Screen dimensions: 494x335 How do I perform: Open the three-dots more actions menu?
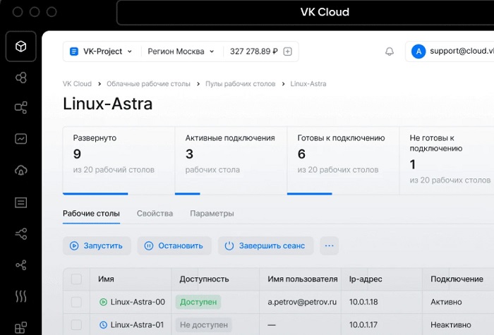tap(330, 245)
